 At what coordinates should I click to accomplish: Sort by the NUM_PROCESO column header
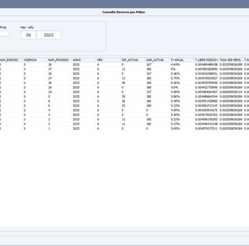59,60
